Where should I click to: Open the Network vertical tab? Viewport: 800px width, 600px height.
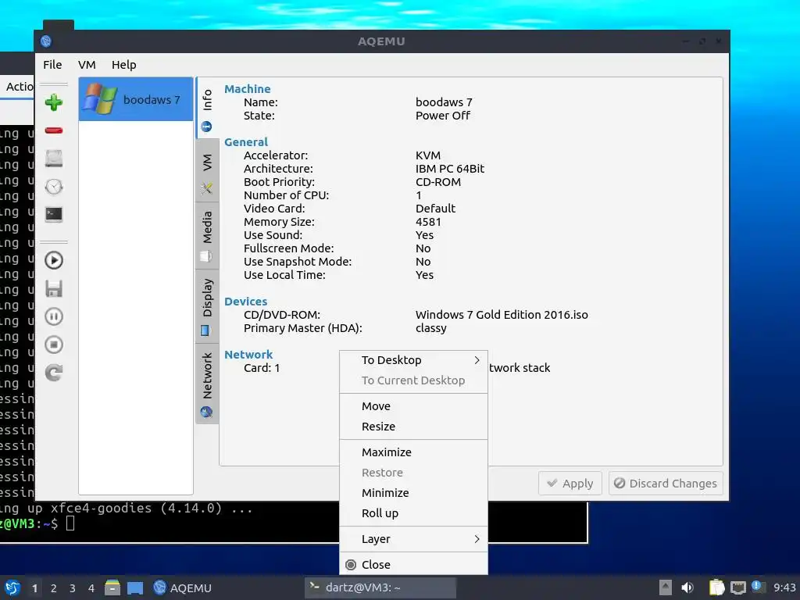[x=206, y=384]
